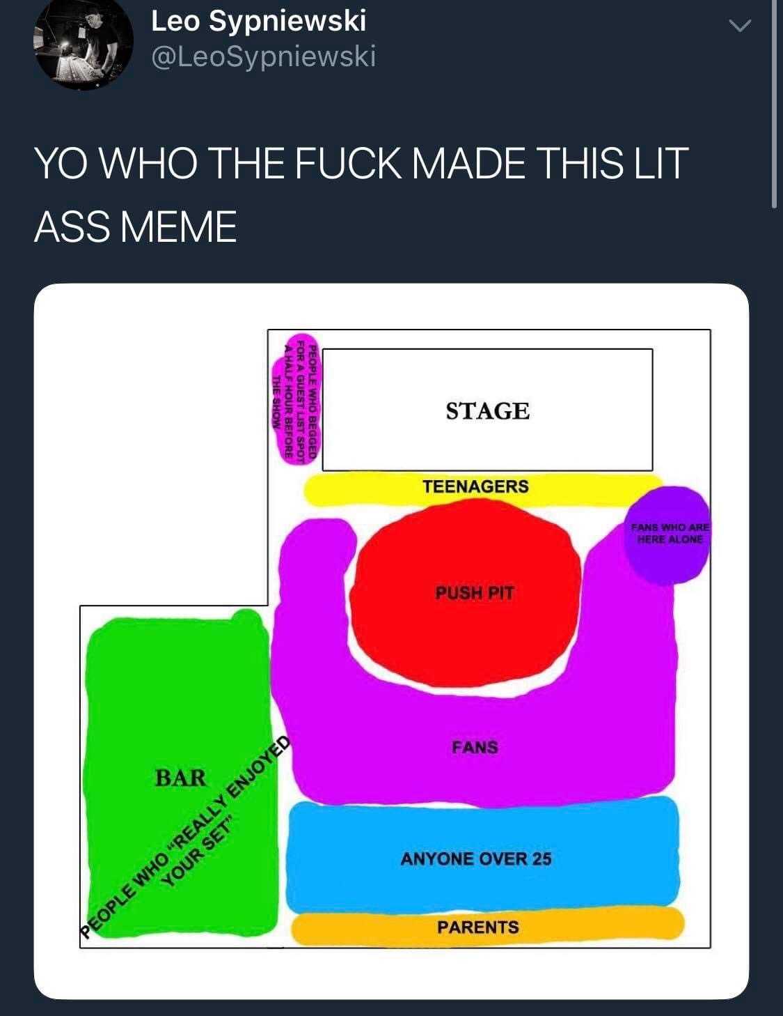Click the display name Leo Sypniewski

point(258,21)
